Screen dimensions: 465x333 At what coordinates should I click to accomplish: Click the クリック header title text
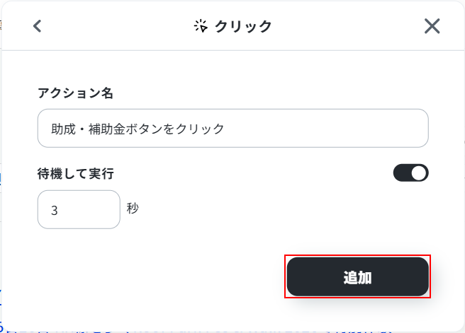[x=243, y=26]
